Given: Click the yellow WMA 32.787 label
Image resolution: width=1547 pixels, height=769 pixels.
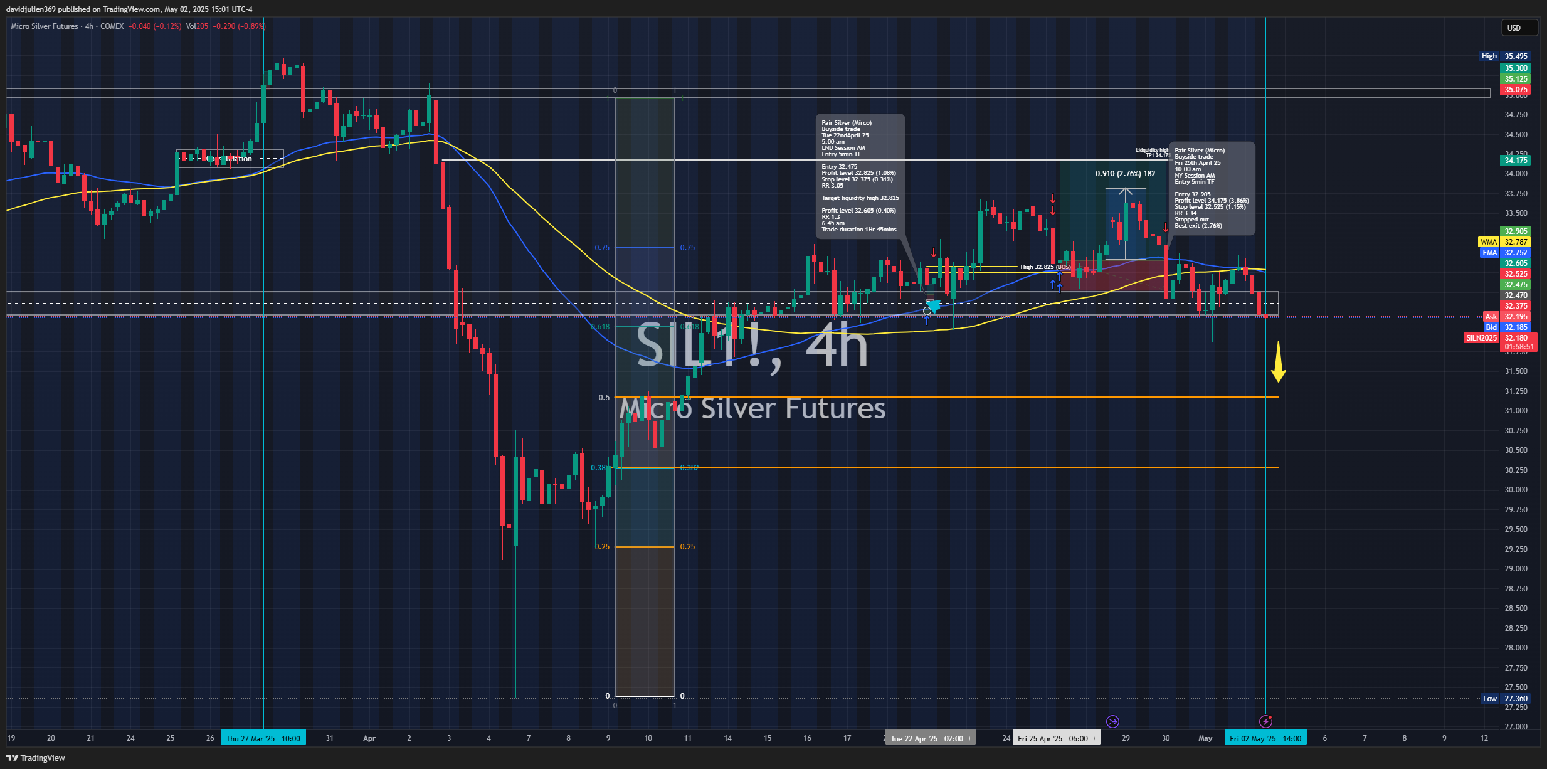Looking at the screenshot, I should (x=1504, y=241).
